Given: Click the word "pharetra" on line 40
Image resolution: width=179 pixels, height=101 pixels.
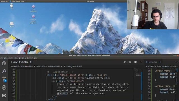Looking at the screenshot, I should tap(63, 93).
